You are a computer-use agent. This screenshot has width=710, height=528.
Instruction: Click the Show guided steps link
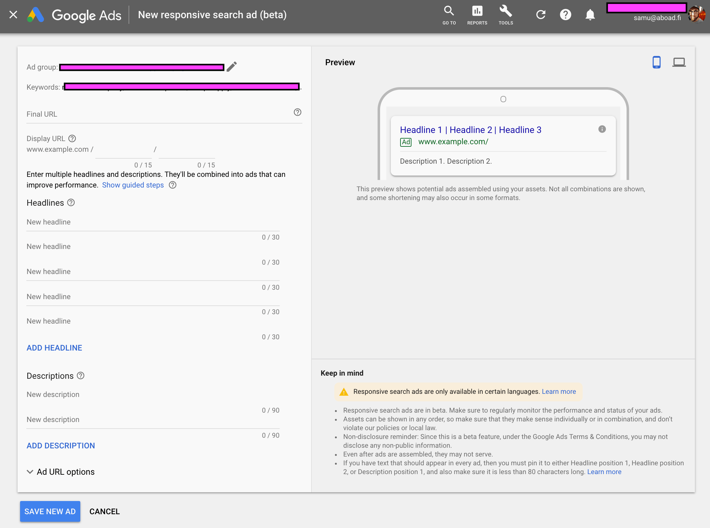[x=133, y=185]
